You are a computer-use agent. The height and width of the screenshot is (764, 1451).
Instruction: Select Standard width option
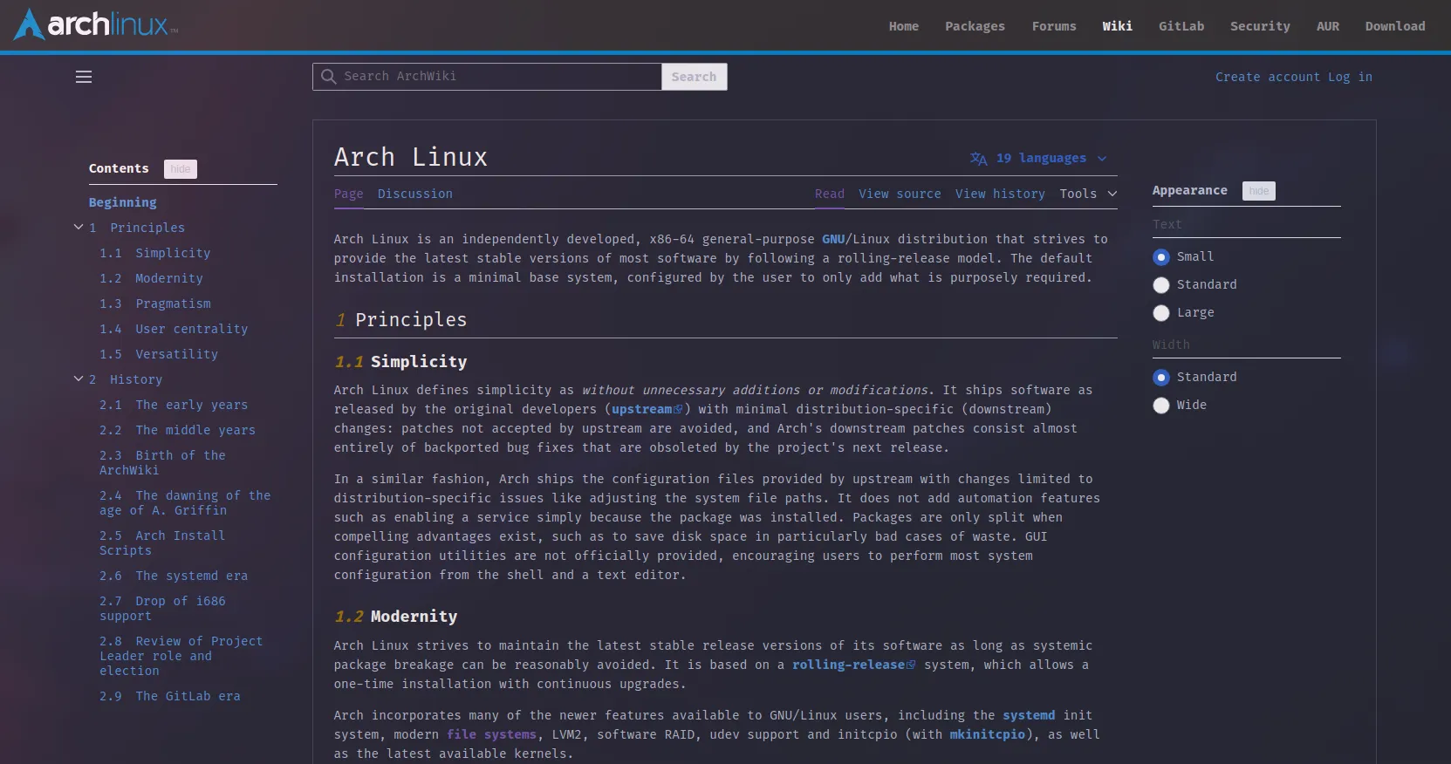1161,378
